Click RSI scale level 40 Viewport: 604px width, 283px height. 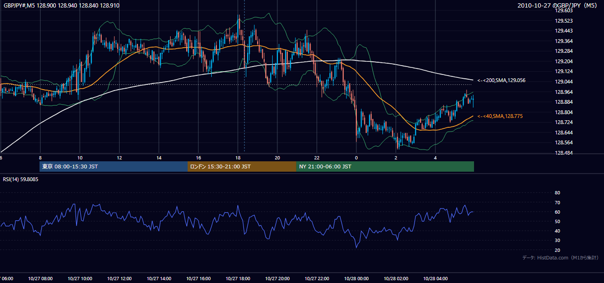point(557,231)
